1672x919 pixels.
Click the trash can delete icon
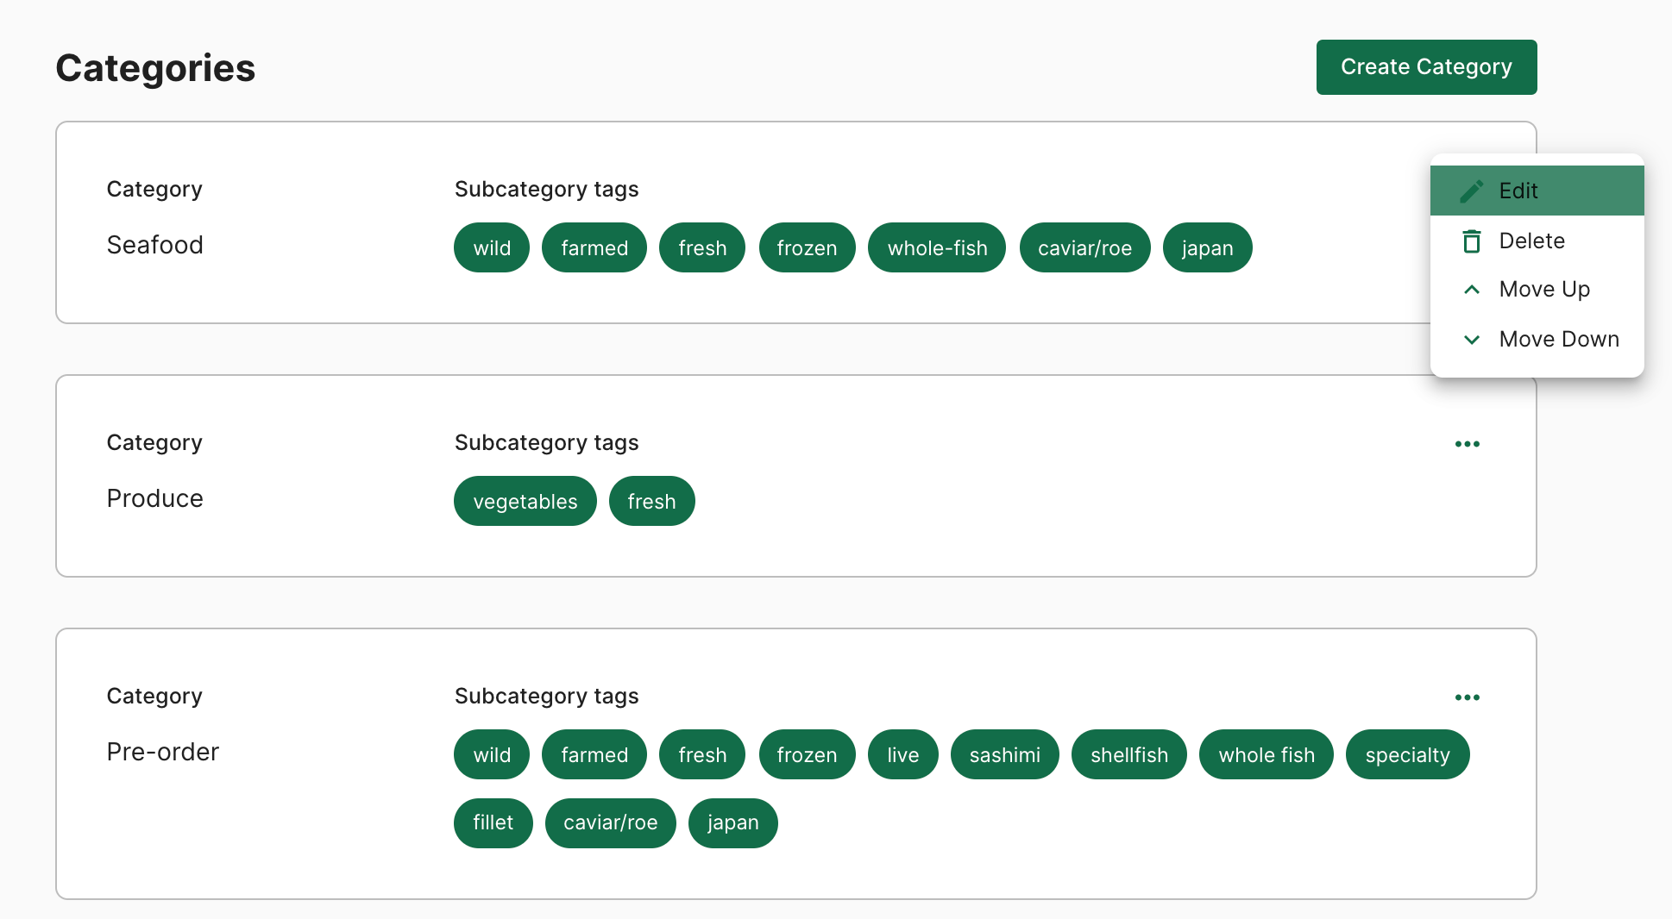1472,241
